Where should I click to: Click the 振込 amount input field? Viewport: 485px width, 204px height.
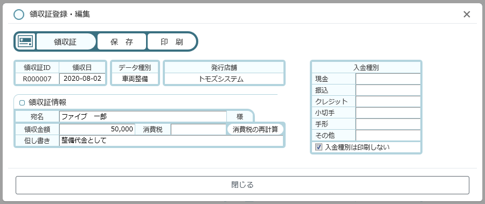click(x=388, y=90)
